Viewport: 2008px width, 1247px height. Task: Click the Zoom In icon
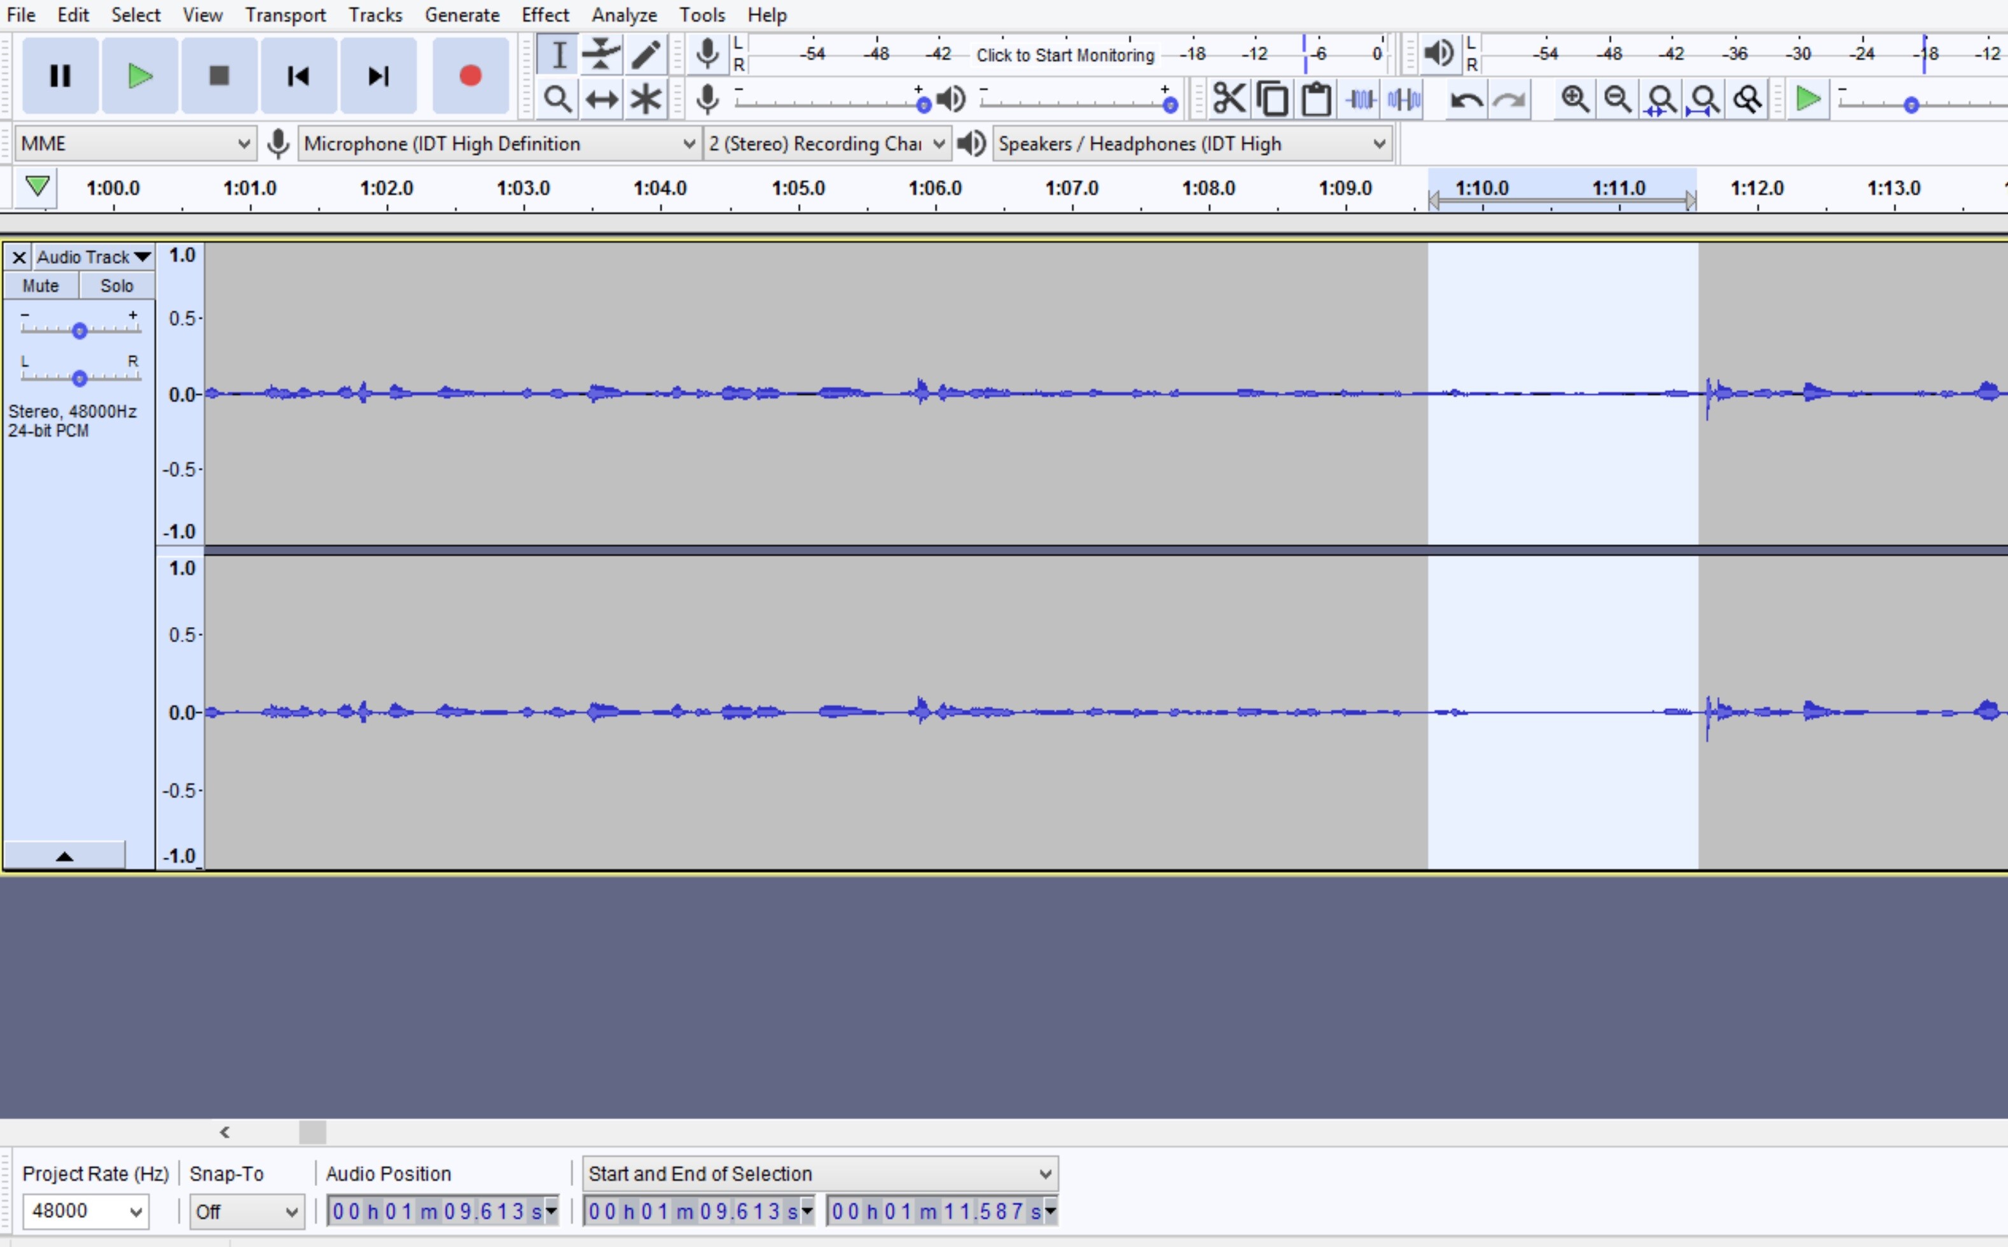pos(1575,100)
